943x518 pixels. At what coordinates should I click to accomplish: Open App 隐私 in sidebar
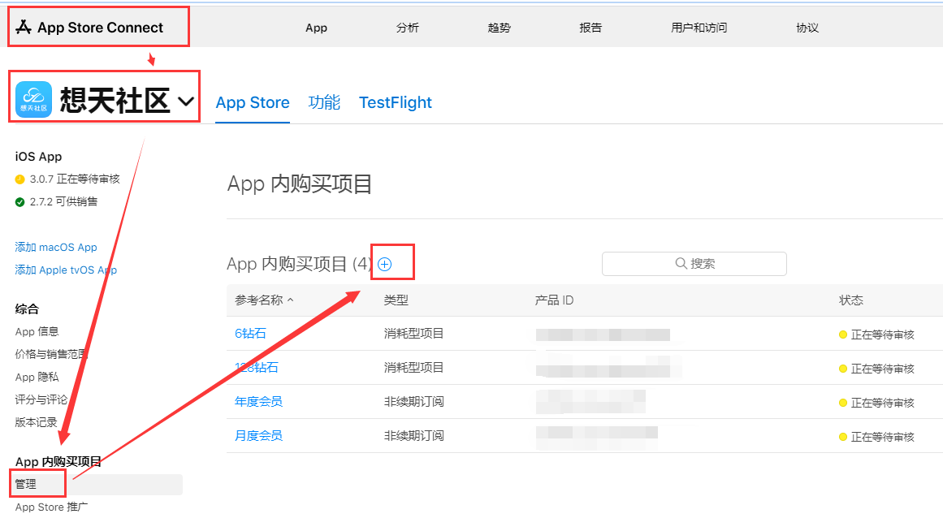point(37,377)
